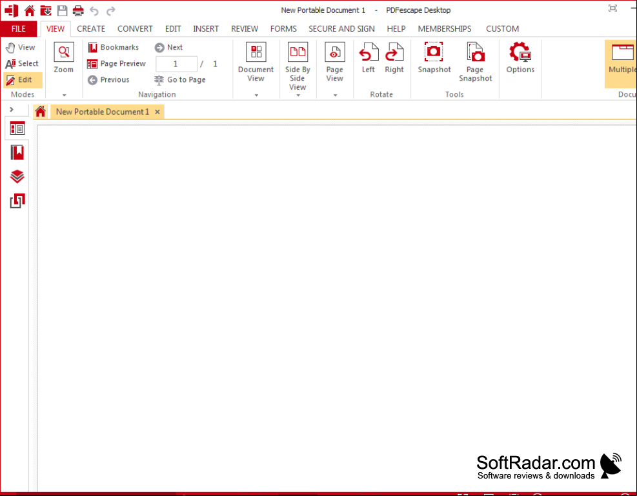Toggle the Page Preview pane

[x=117, y=64]
